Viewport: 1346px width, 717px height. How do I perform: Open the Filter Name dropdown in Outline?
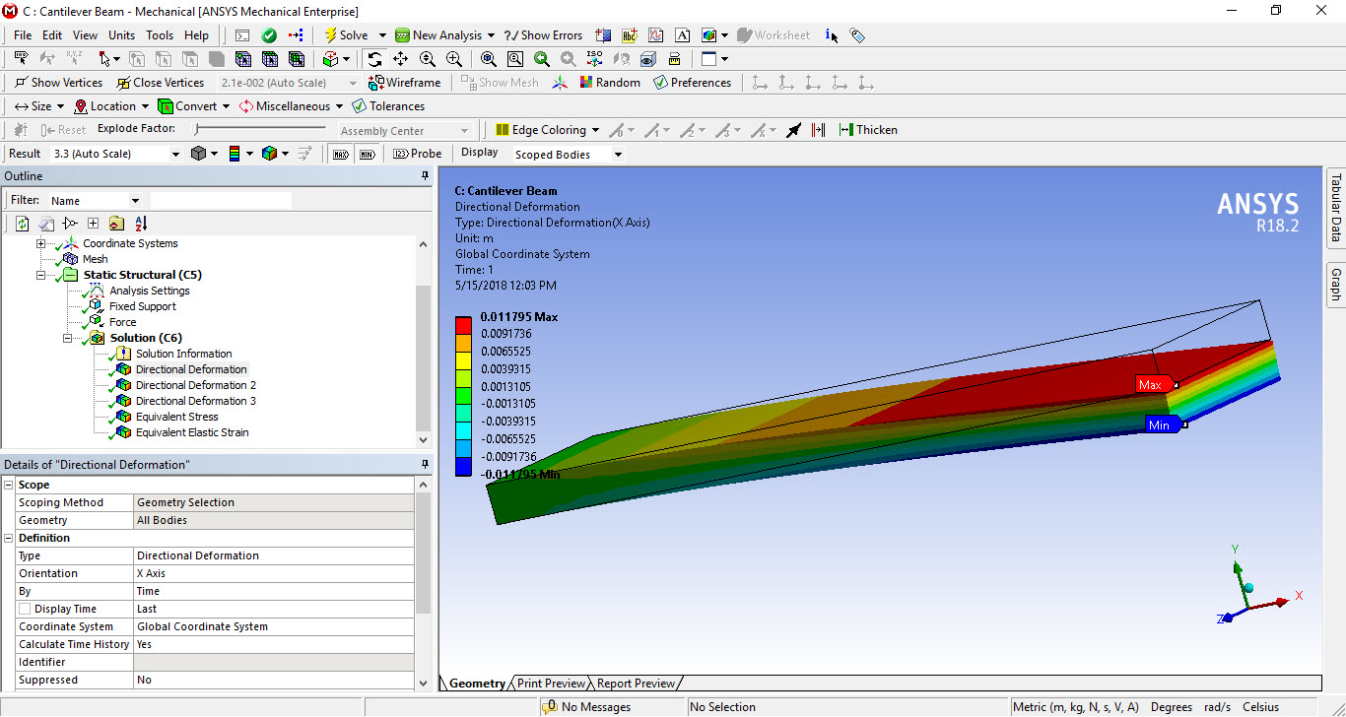(135, 201)
